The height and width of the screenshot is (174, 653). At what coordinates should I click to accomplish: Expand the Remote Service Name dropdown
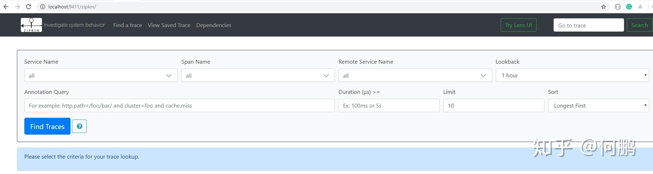[415, 76]
